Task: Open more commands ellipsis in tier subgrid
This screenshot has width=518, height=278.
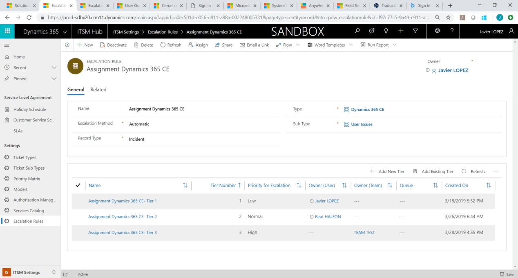Action: pyautogui.click(x=496, y=172)
